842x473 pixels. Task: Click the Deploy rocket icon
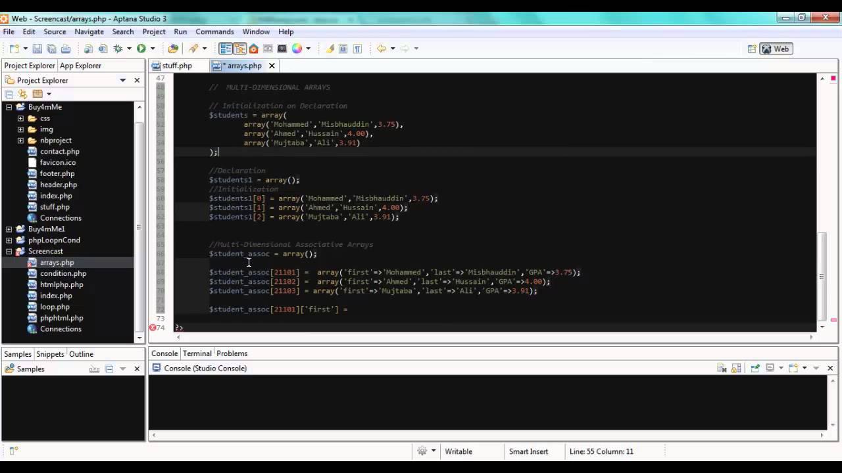[x=193, y=49]
